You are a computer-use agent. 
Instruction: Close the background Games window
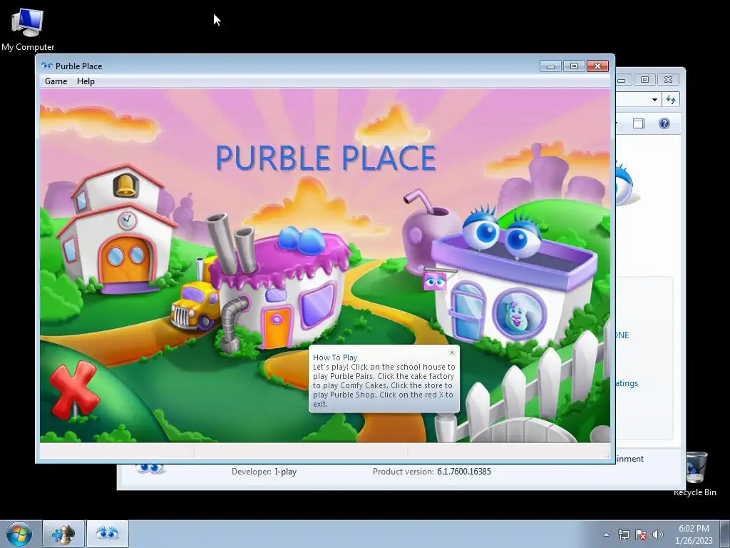(x=668, y=80)
